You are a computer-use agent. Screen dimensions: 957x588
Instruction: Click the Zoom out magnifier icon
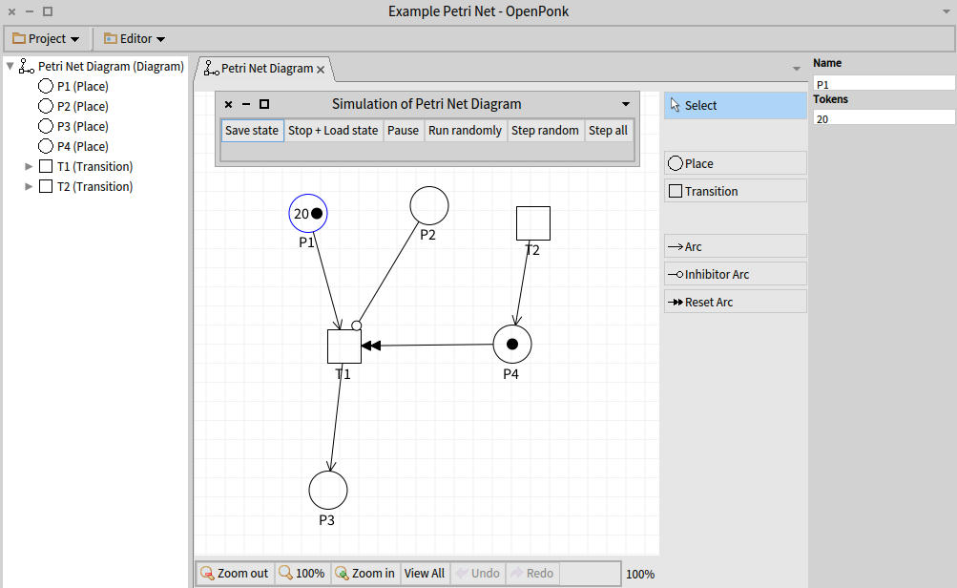[x=208, y=573]
